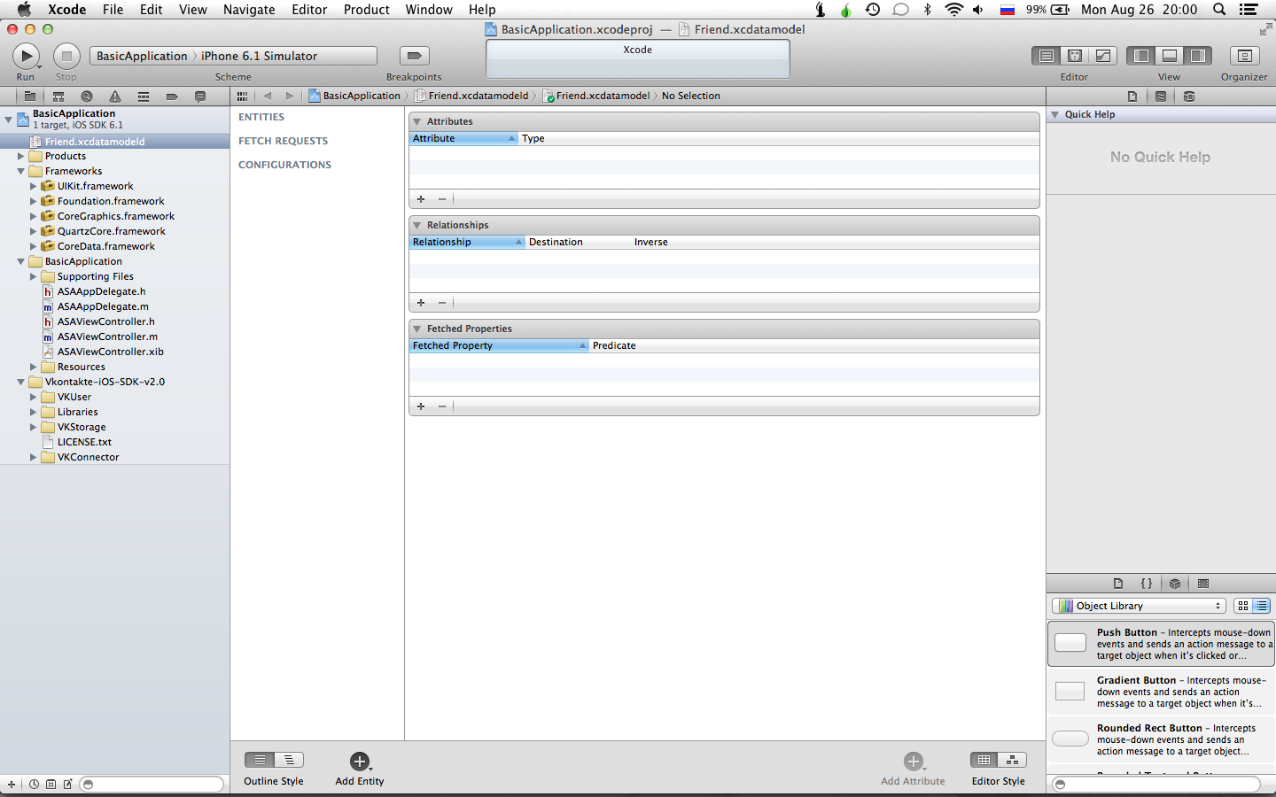Switch to the Assistant editor
The image size is (1276, 797).
pyautogui.click(x=1075, y=56)
